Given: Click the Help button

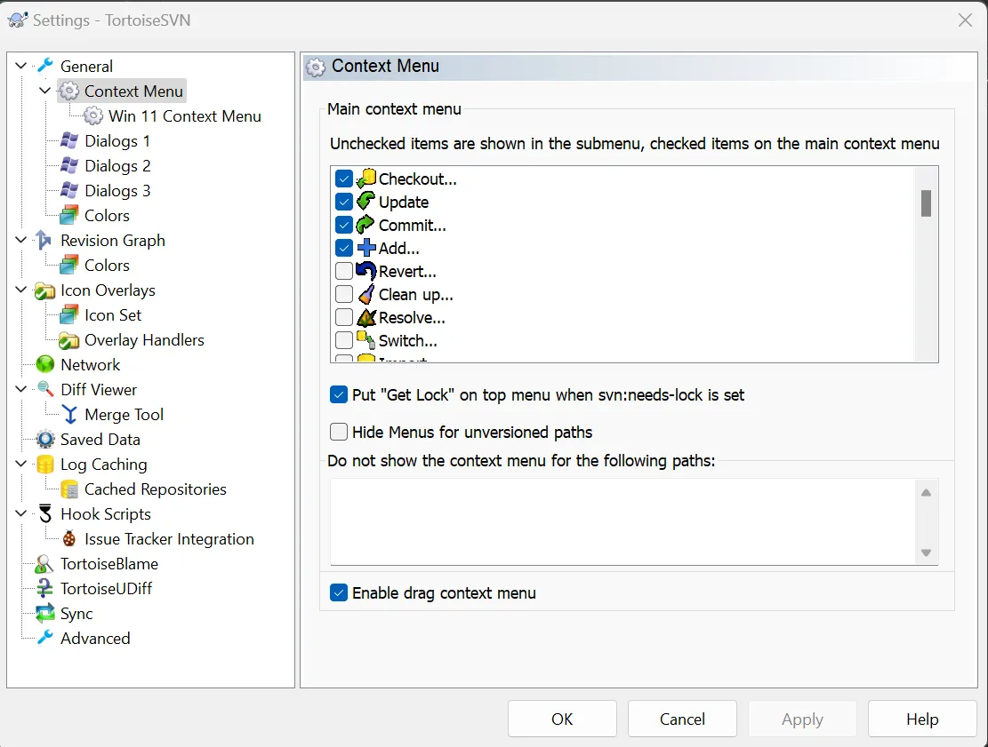Looking at the screenshot, I should pyautogui.click(x=922, y=719).
